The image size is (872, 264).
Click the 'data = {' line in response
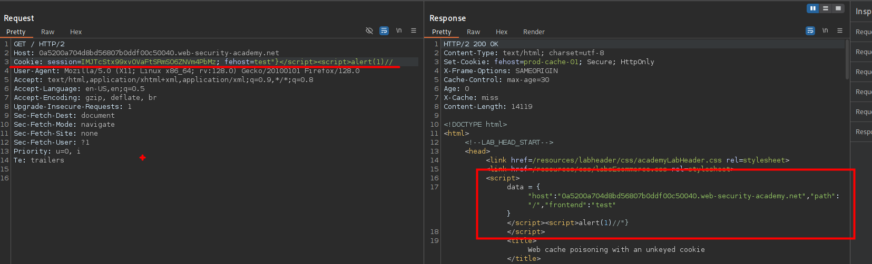(524, 187)
